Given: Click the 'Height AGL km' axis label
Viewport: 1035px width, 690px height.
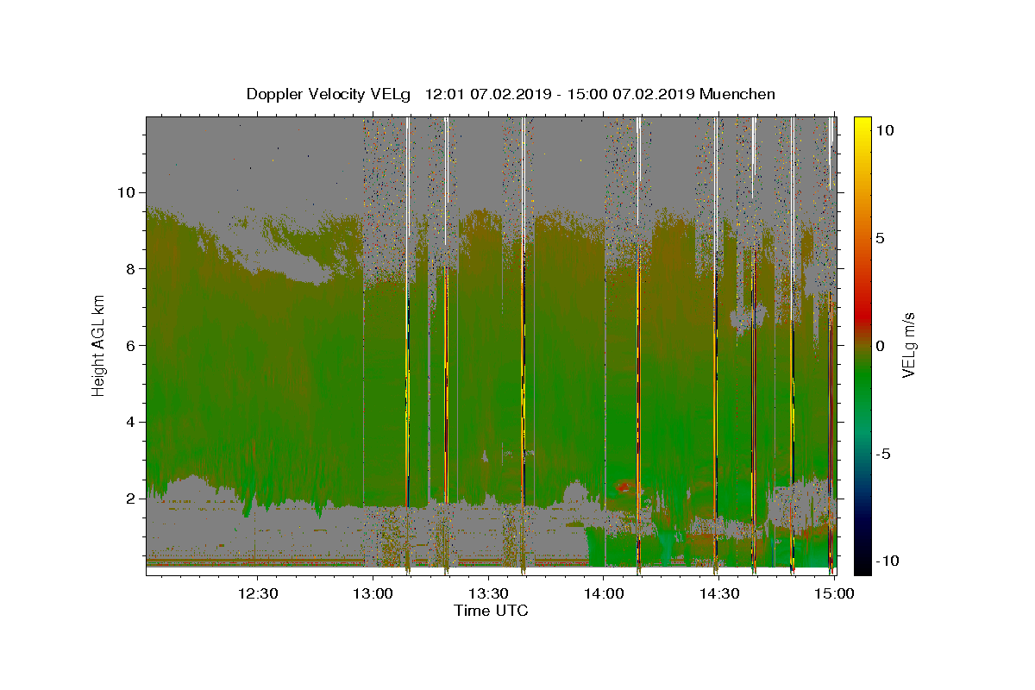Looking at the screenshot, I should tap(99, 346).
